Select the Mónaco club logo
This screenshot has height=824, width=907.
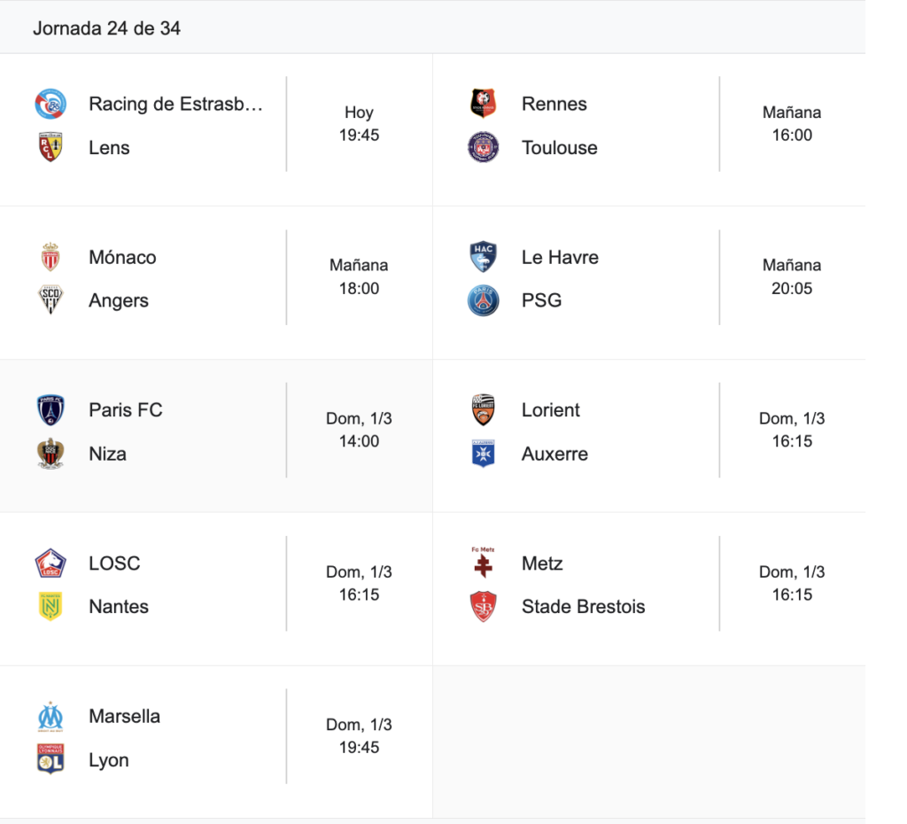pyautogui.click(x=50, y=257)
